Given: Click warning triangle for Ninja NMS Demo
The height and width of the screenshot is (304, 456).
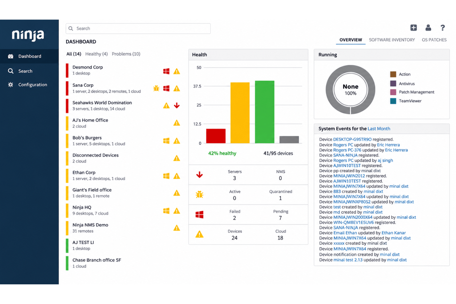Looking at the screenshot, I should tap(177, 228).
